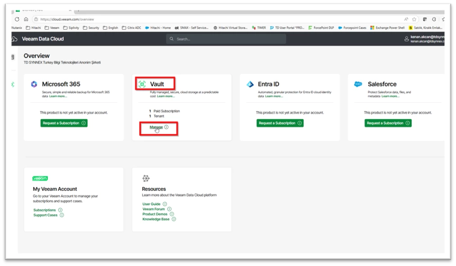Open Learn more link for Entra ID
The height and width of the screenshot is (266, 456).
tap(274, 96)
